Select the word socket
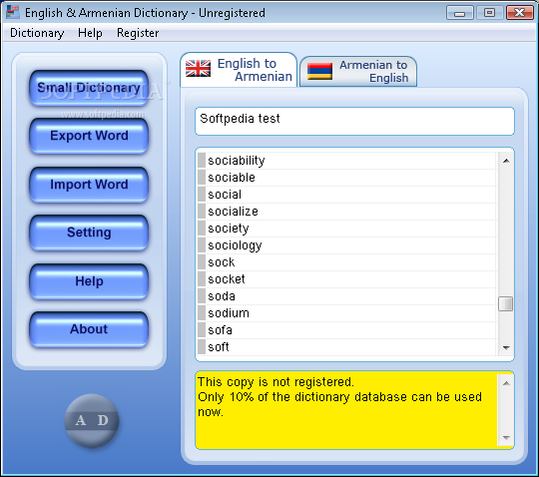Viewport: 539px width, 477px height. (346, 279)
